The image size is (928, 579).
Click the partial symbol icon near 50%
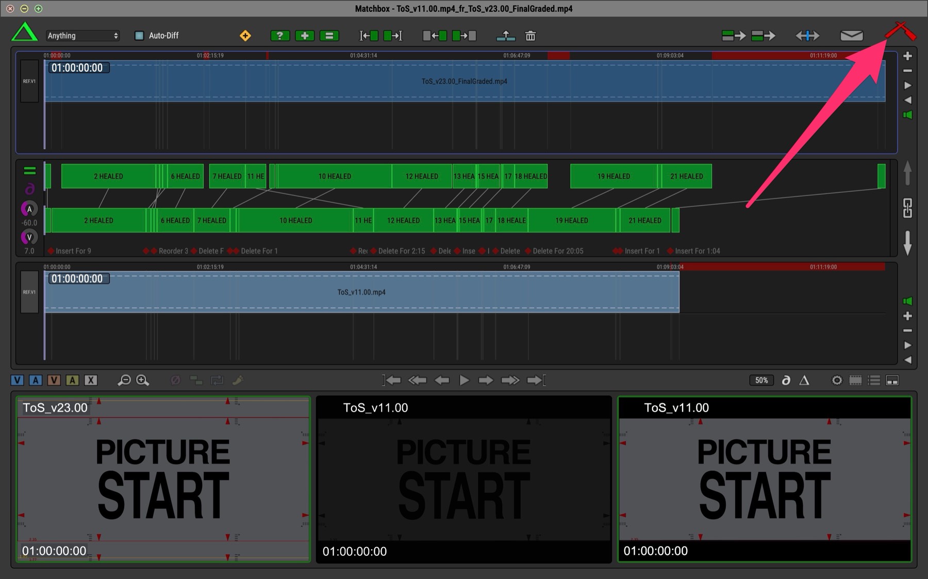786,381
